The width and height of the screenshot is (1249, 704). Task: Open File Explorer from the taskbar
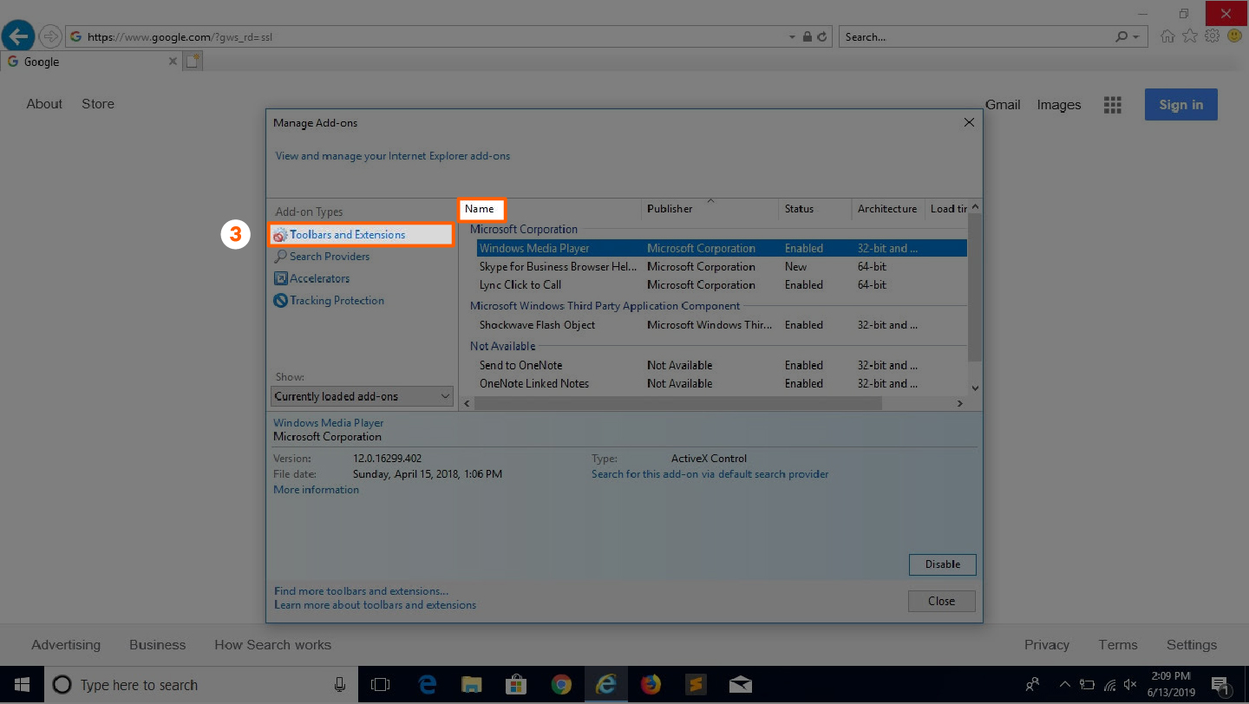(471, 685)
